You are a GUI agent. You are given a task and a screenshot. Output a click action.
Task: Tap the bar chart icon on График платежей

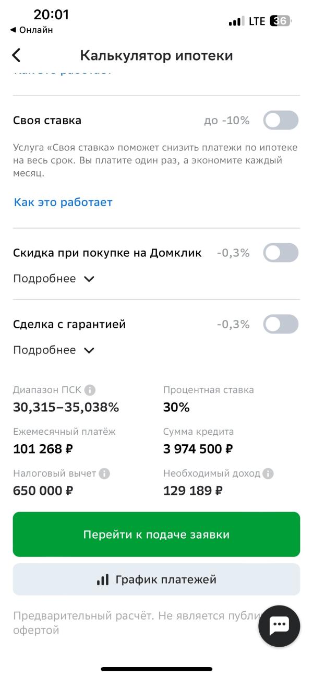(103, 579)
